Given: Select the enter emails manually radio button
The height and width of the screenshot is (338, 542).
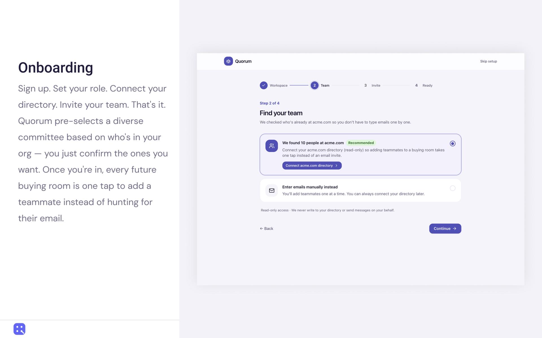Looking at the screenshot, I should click(453, 188).
